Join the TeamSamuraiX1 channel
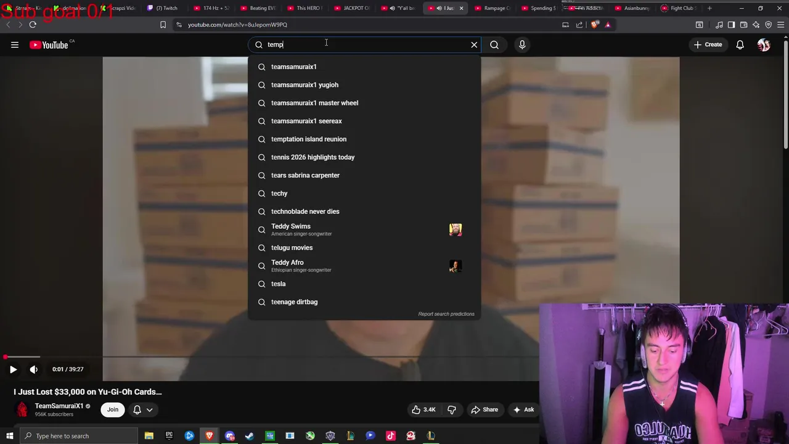Viewport: 789px width, 444px height. [x=113, y=409]
